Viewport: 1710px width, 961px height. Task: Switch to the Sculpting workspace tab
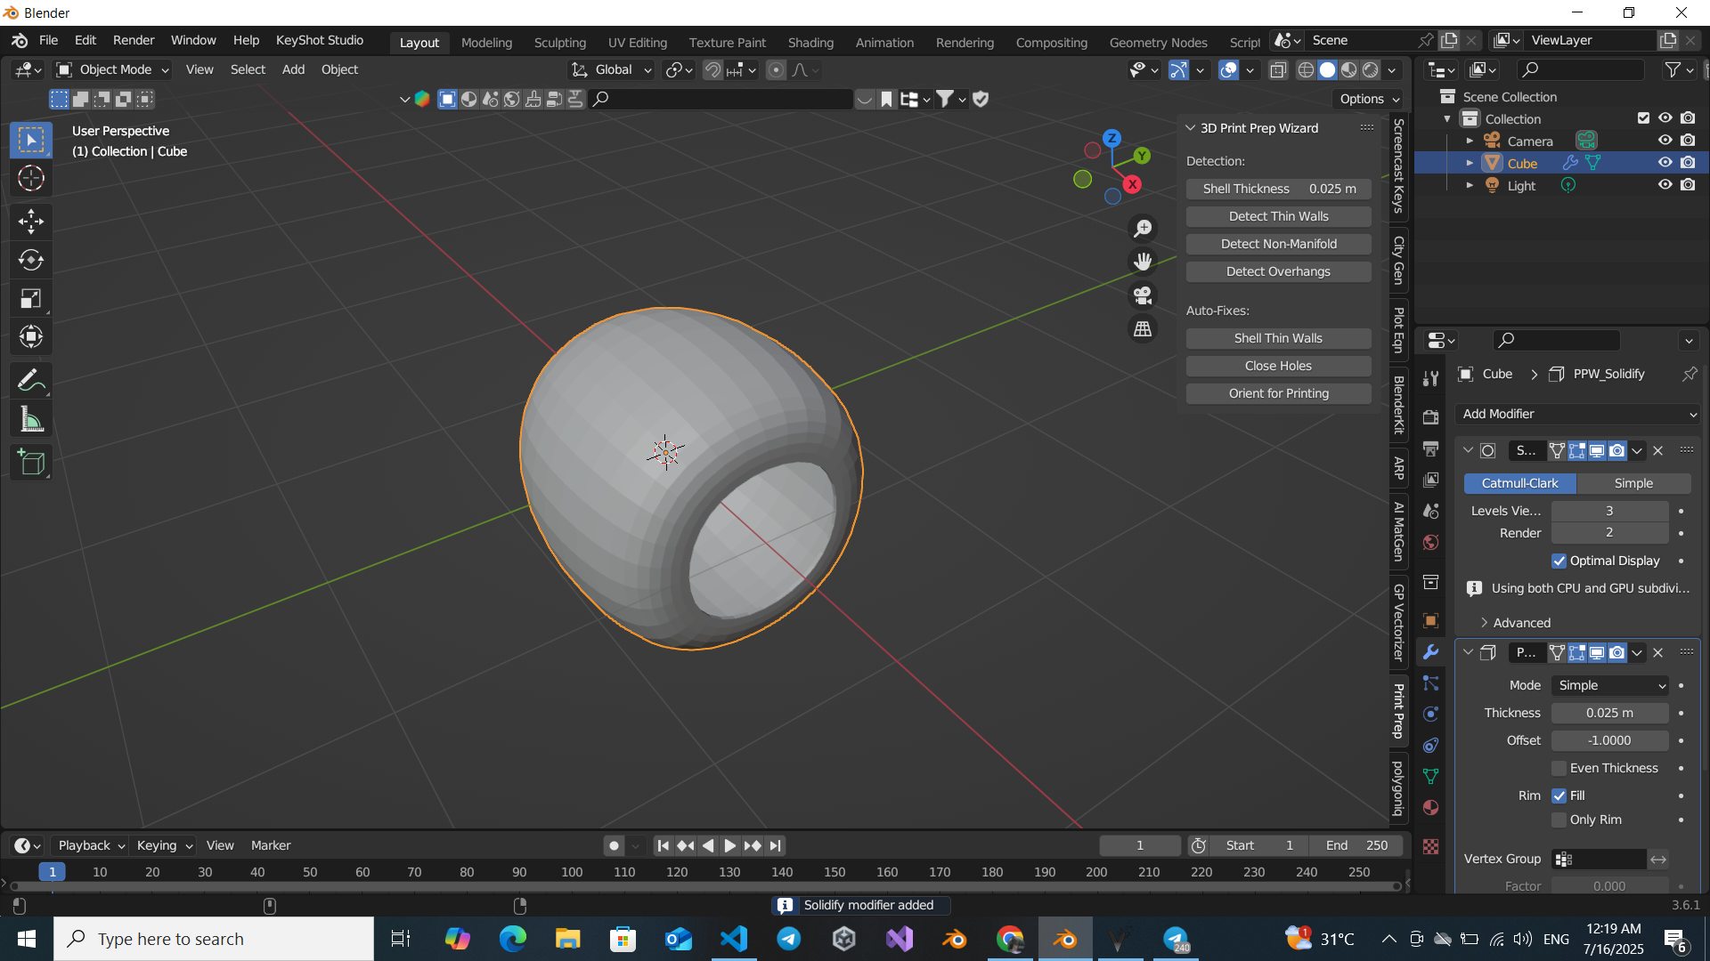pyautogui.click(x=560, y=43)
